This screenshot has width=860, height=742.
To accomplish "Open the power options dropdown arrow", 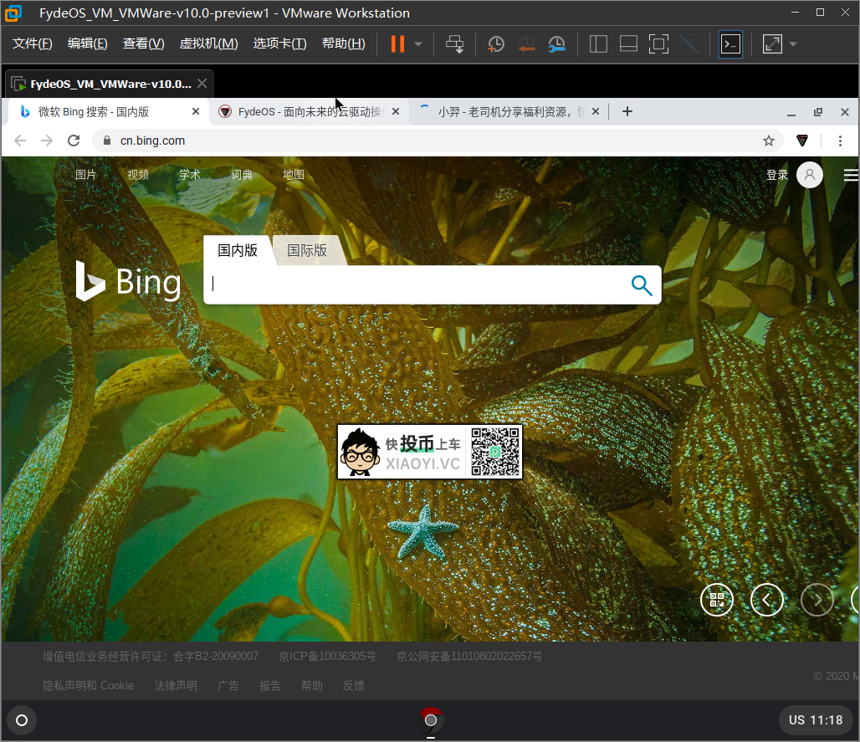I will point(418,44).
